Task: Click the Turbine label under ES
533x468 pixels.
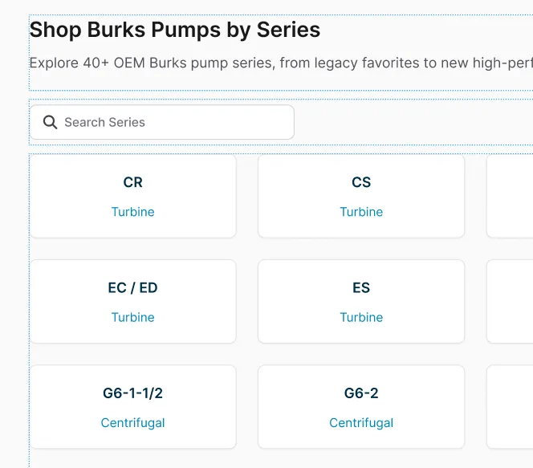Action: point(361,317)
